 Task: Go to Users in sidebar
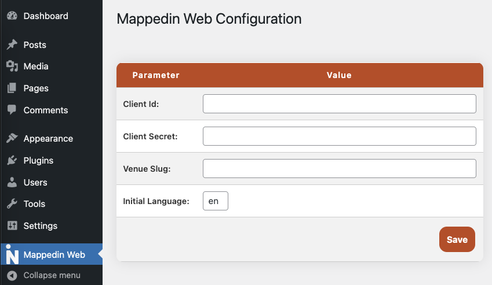click(35, 182)
